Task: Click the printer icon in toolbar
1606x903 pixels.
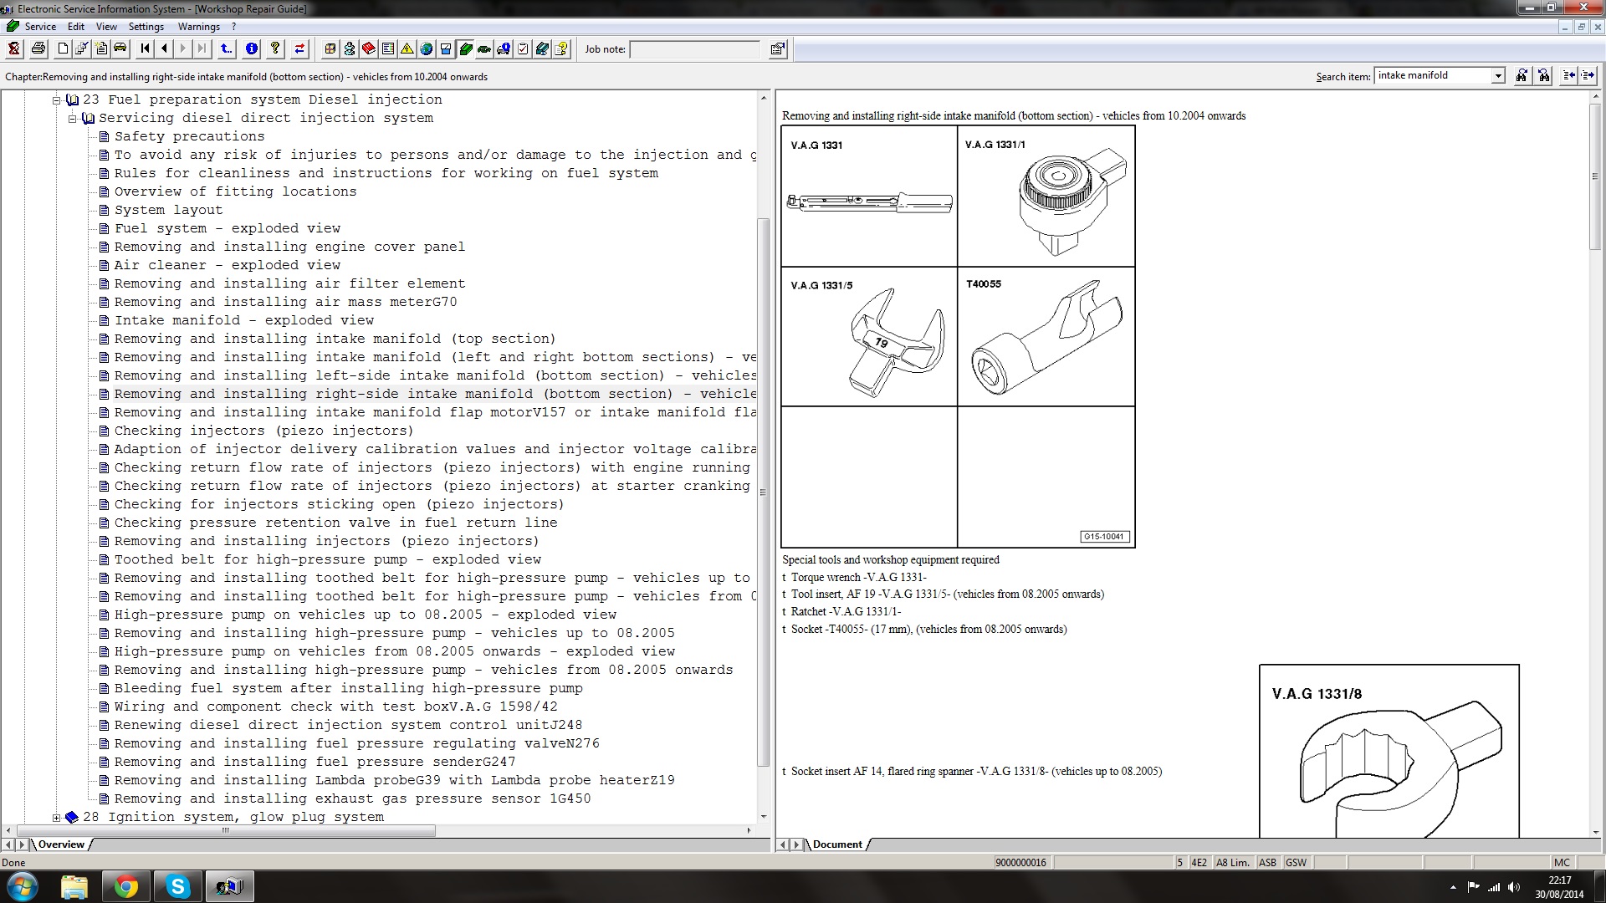Action: 38,48
